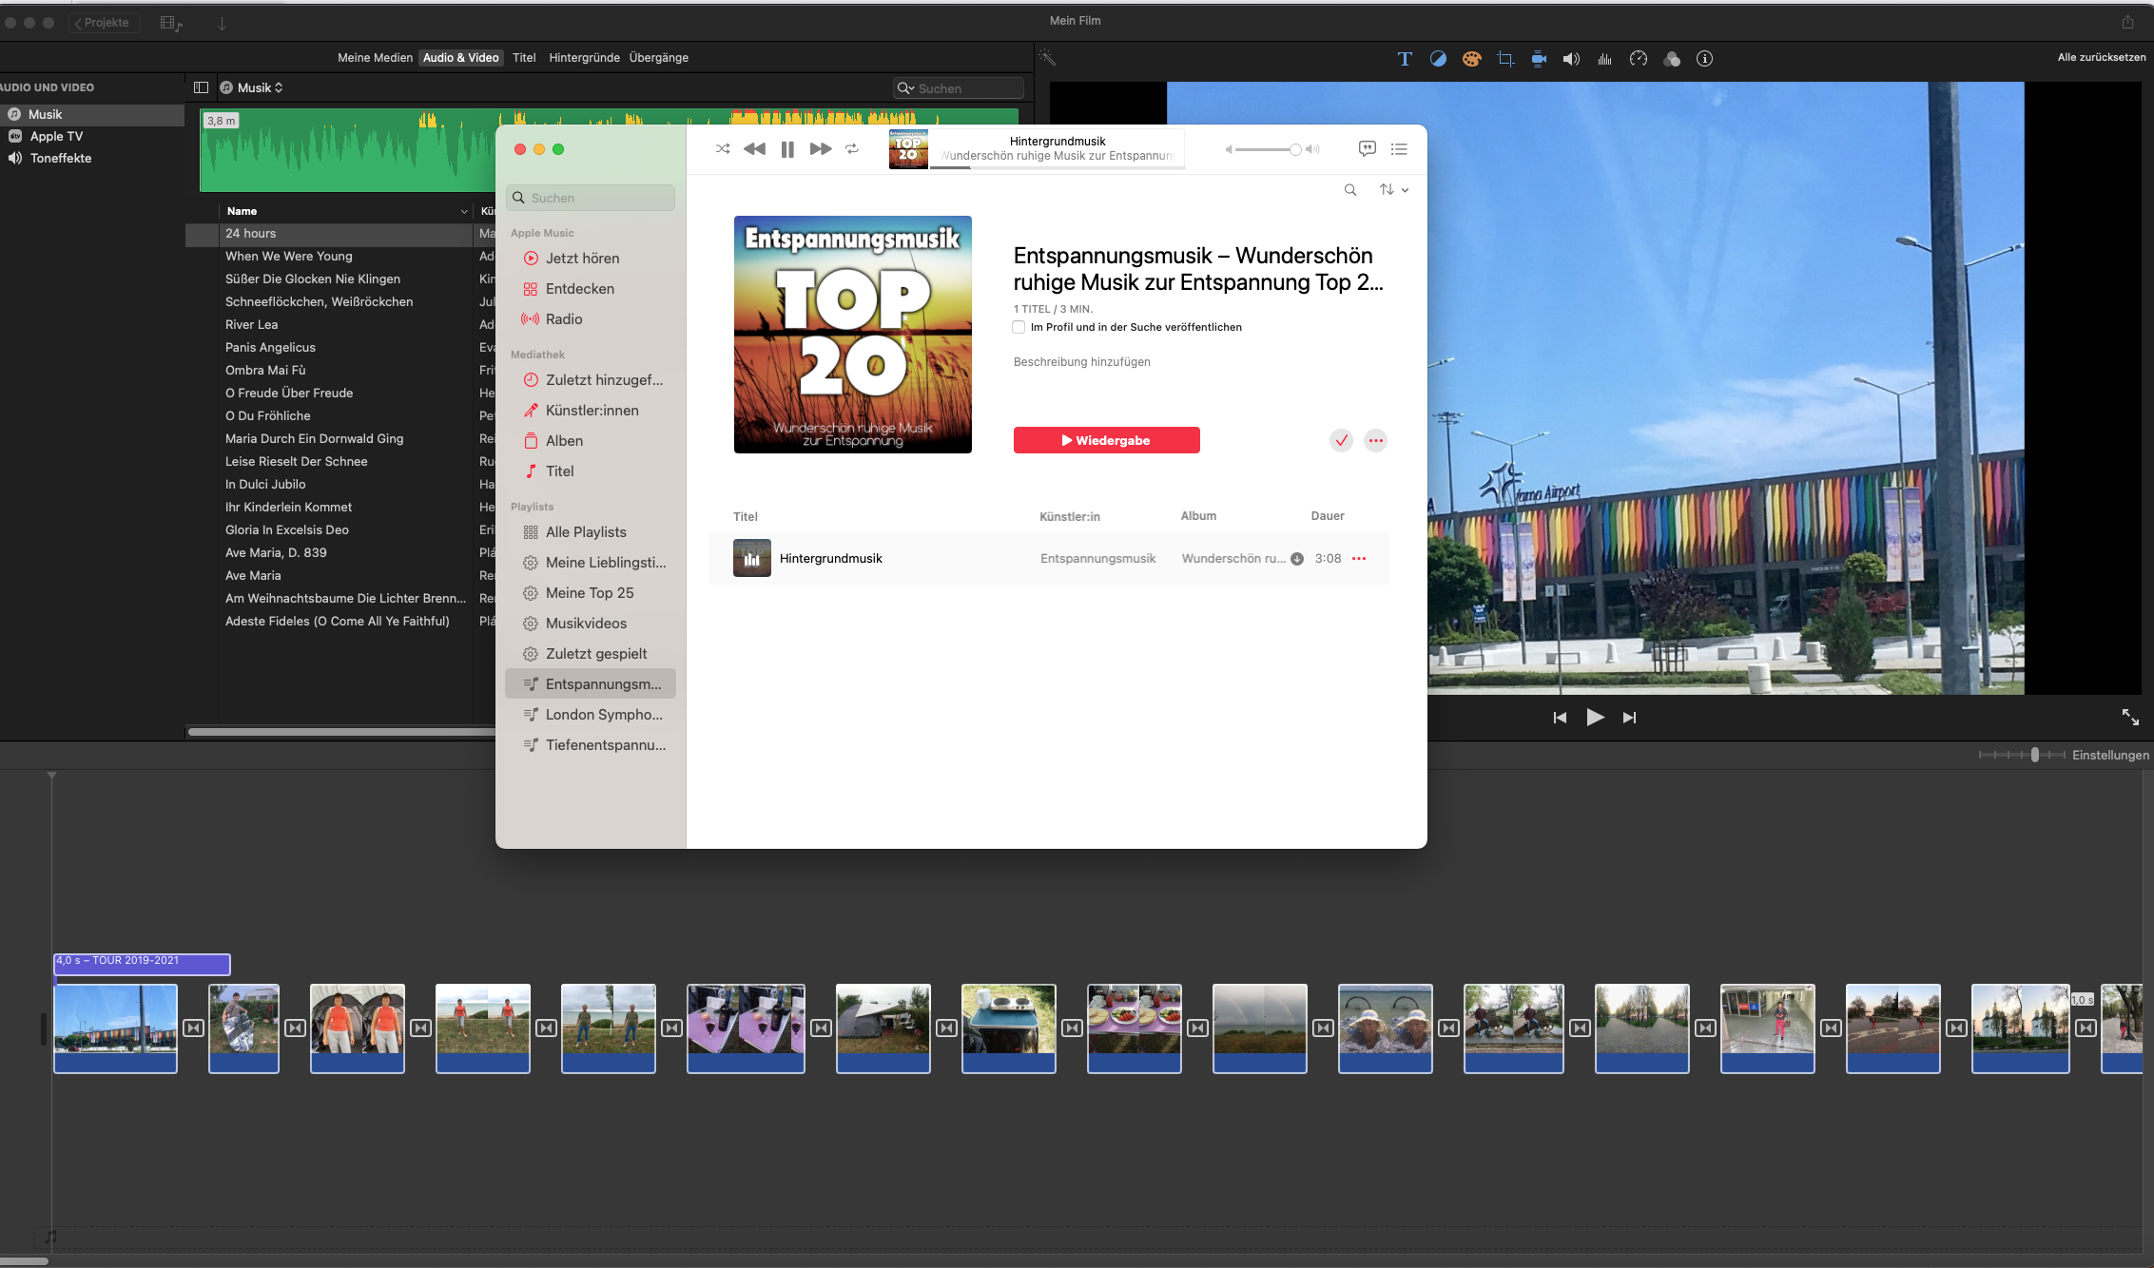Open the speed speedometer tool

1638,59
